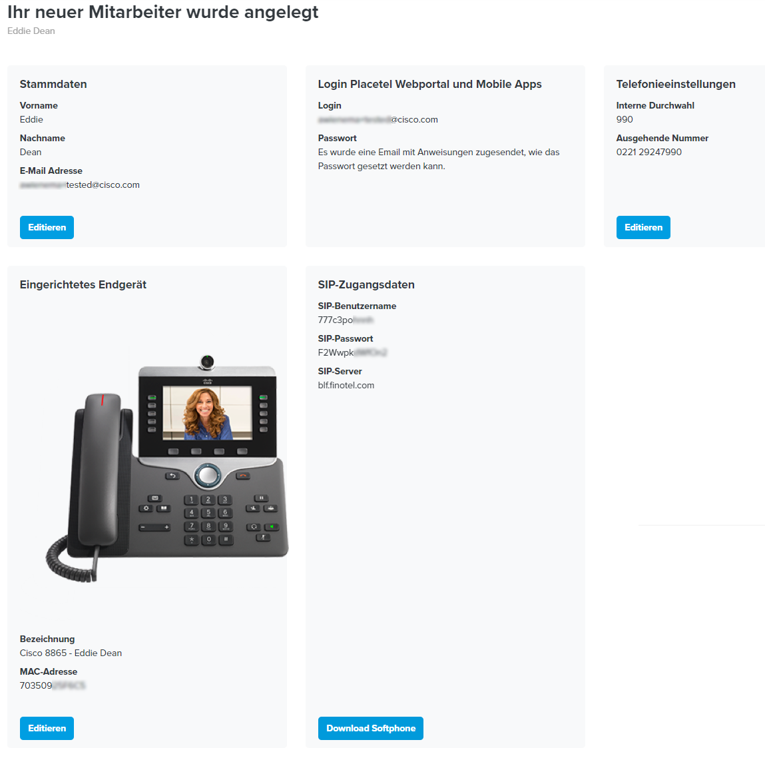Click the password instructions text under Passwort
The height and width of the screenshot is (762, 773).
[x=439, y=159]
